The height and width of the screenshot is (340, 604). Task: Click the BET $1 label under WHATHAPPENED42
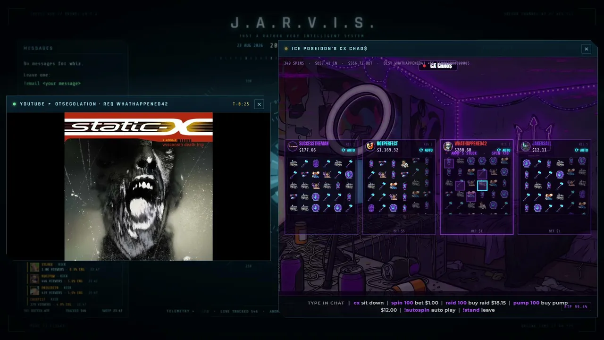477,231
